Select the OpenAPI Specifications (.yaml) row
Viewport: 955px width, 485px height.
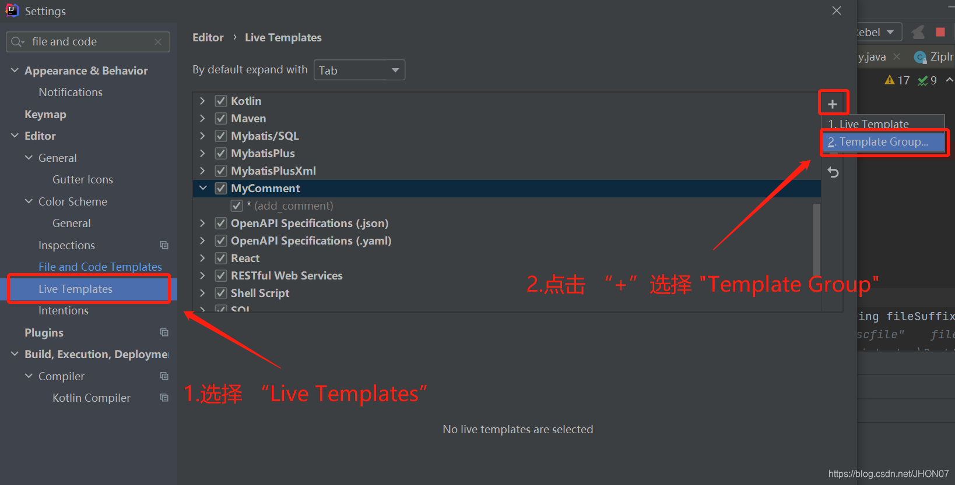click(x=507, y=240)
